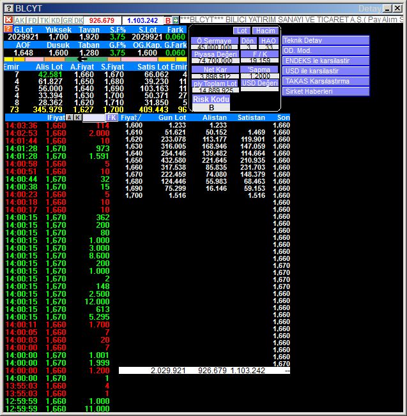The image size is (407, 416).
Task: Click yellow total ask lot 409.443
Action: click(x=153, y=110)
